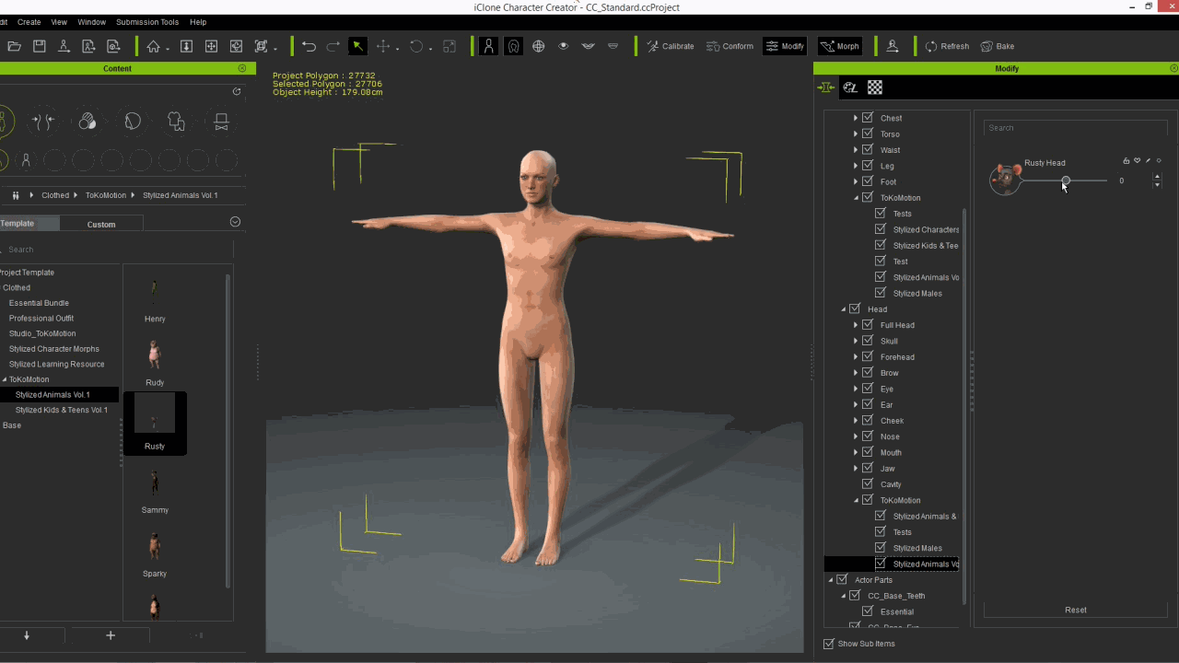
Task: Toggle Show Sub Items checkbox
Action: [829, 644]
